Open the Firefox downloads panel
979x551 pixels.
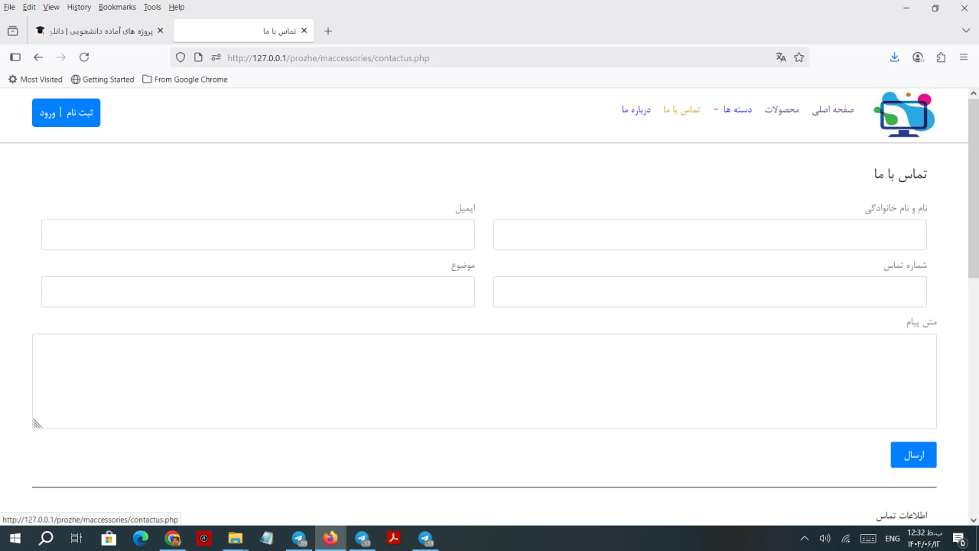[895, 57]
